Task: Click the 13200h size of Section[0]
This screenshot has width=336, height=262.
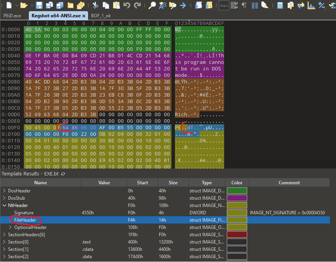Action: coord(166,242)
